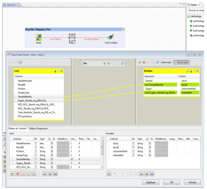Viewport: 207px width, 189px height.
Task: Click the row1 schema vertical scrollbar
Action: point(102,147)
